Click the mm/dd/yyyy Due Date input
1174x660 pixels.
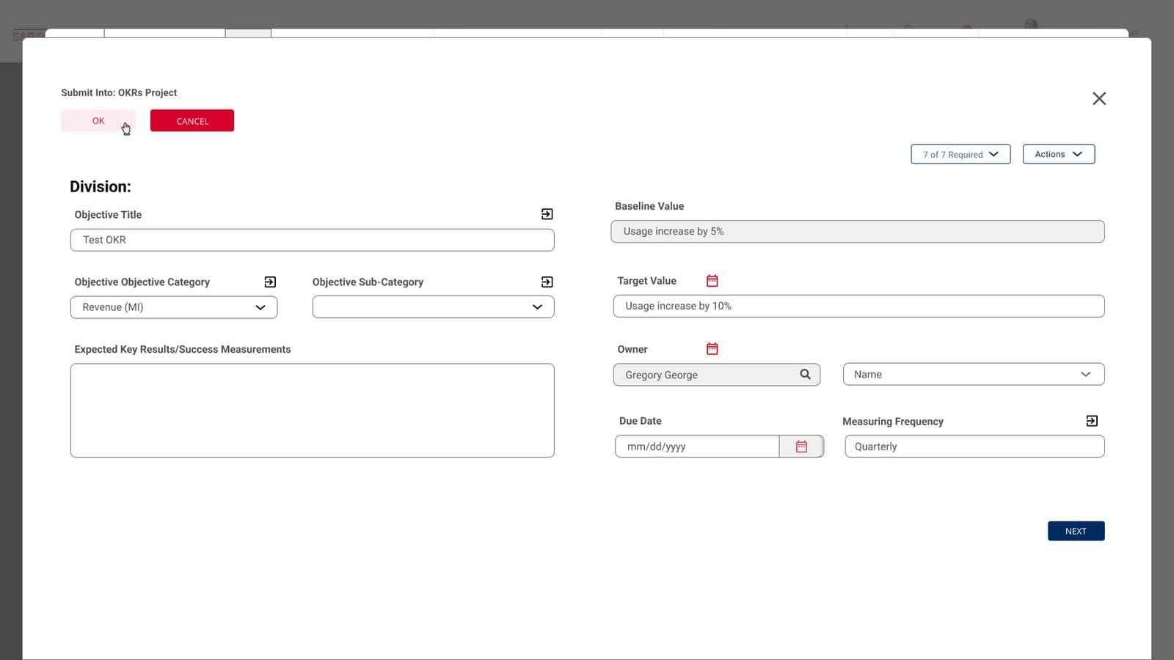[697, 447]
